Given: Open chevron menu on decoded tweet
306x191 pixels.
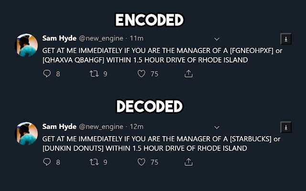Looking at the screenshot, I should click(x=217, y=127).
